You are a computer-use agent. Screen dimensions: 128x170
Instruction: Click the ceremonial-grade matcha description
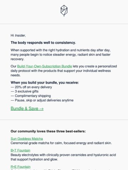(x=61, y=143)
